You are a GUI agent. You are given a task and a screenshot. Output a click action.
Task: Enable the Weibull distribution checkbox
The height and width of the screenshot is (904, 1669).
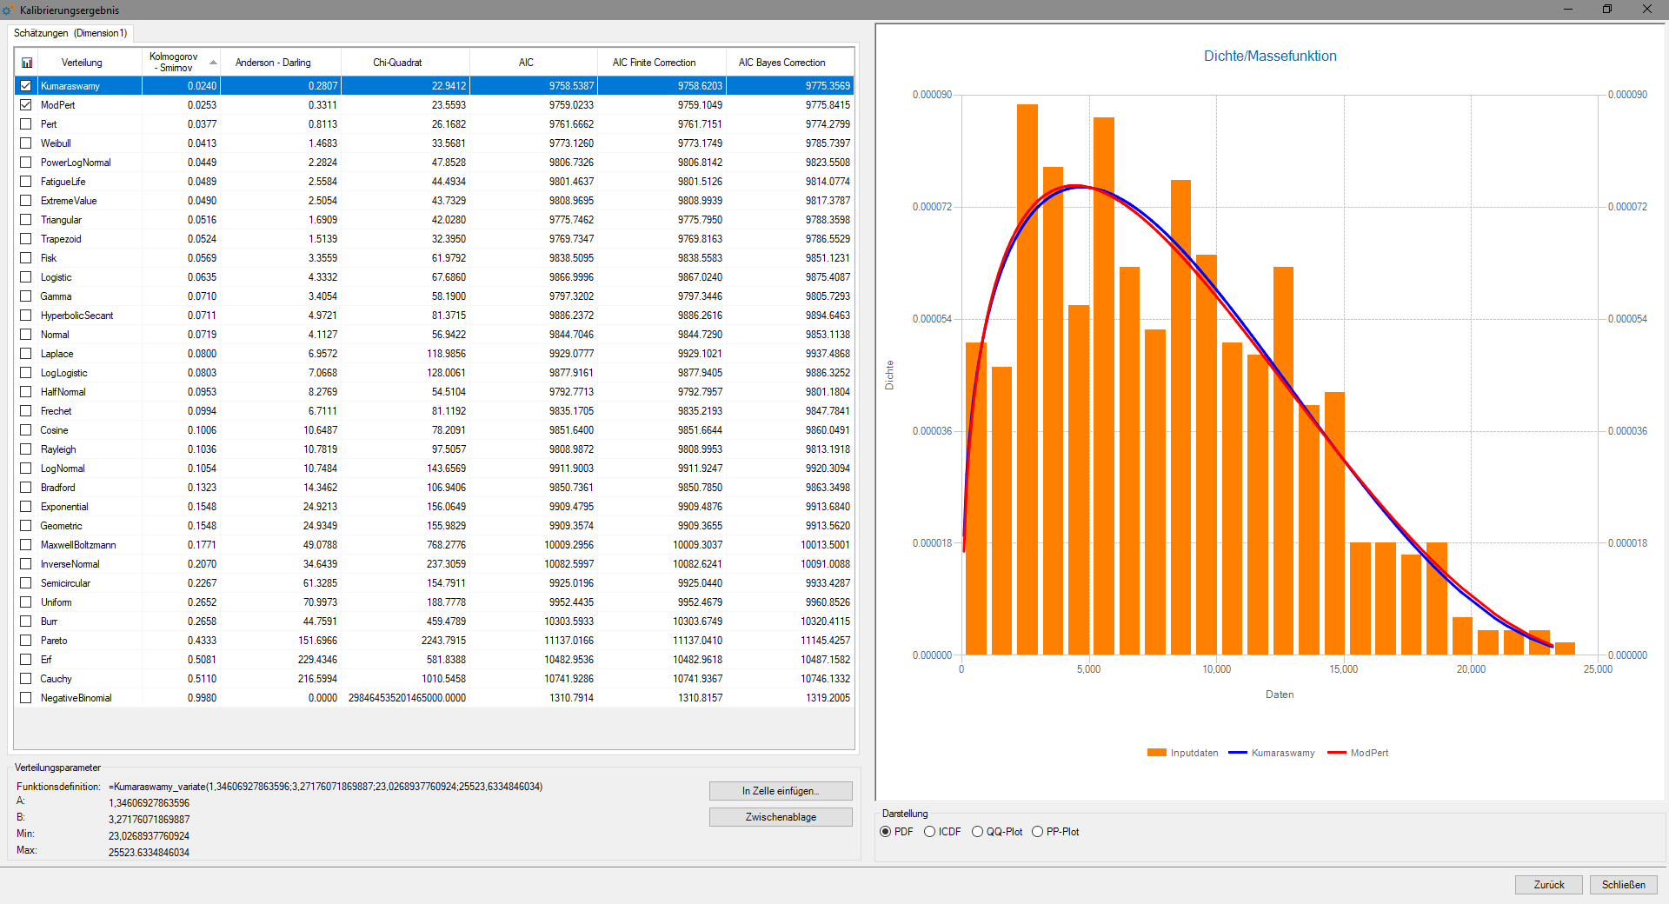click(26, 143)
